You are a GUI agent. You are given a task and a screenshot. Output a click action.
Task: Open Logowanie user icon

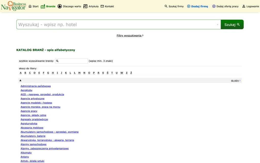tap(244, 6)
